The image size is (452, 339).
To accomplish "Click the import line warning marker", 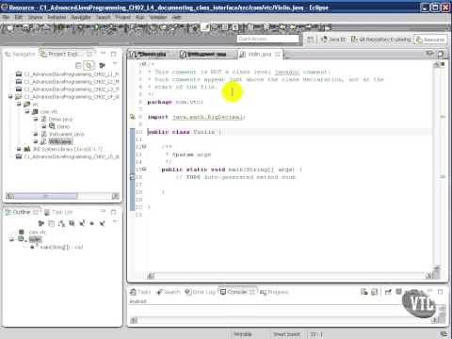I will click(133, 117).
